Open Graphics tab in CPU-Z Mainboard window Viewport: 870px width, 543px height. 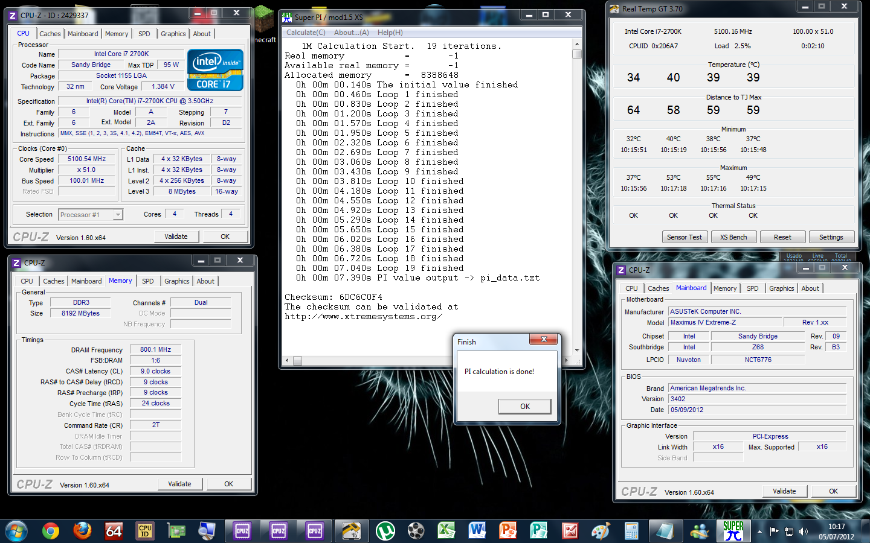click(x=782, y=288)
